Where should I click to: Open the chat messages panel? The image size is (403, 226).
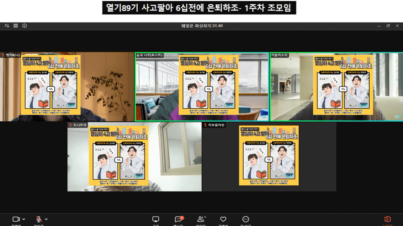point(178,219)
